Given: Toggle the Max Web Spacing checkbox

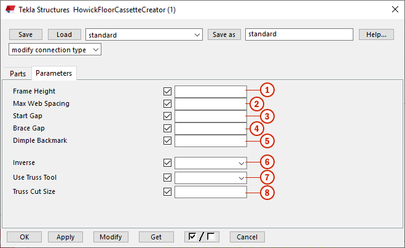Looking at the screenshot, I should tap(167, 104).
